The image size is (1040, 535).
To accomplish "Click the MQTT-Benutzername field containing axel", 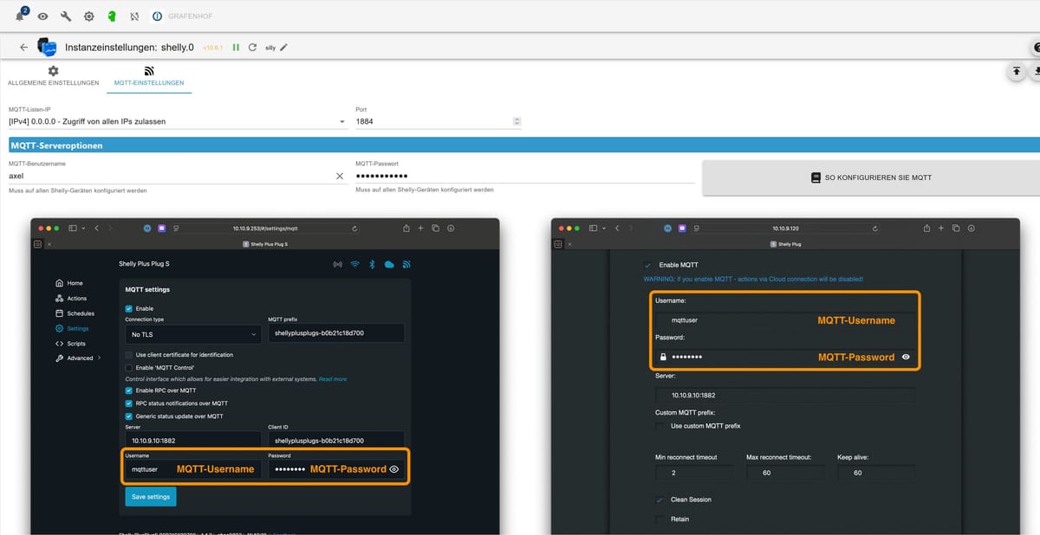I will [170, 176].
